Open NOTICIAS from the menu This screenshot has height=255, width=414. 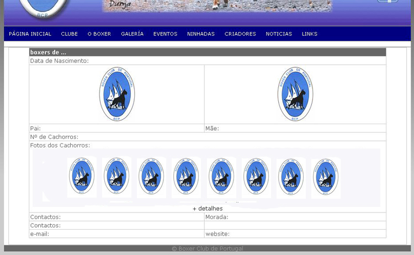tap(279, 34)
